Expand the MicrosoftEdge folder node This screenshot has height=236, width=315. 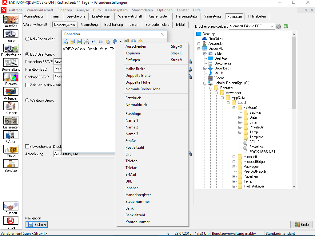click(234, 162)
